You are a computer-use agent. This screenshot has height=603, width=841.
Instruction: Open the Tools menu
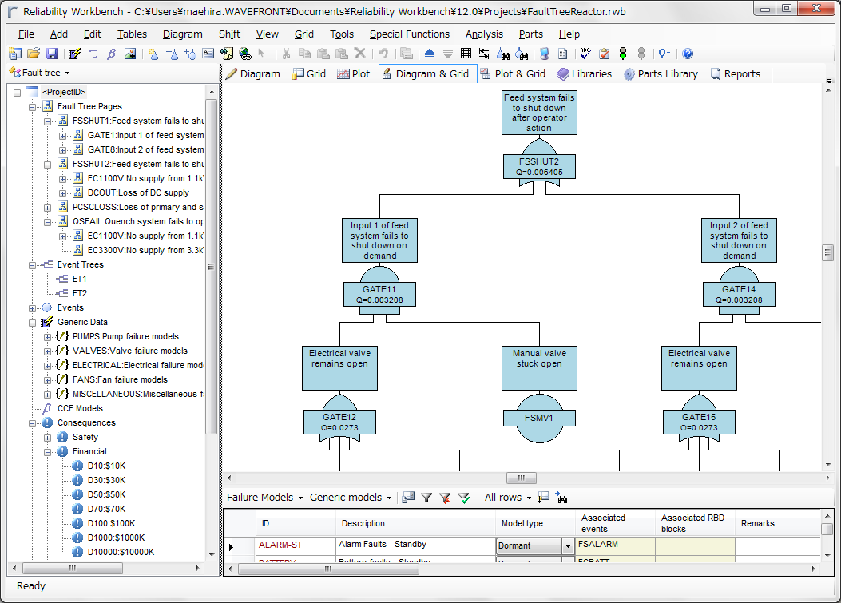point(341,34)
